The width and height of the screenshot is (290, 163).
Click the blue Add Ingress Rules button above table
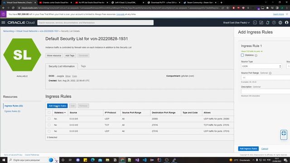58,105
